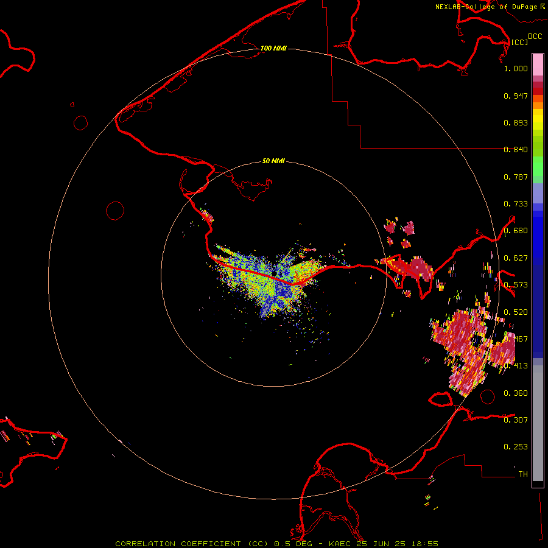Click the 0.573 scale value
The width and height of the screenshot is (548, 548).
[x=516, y=285]
